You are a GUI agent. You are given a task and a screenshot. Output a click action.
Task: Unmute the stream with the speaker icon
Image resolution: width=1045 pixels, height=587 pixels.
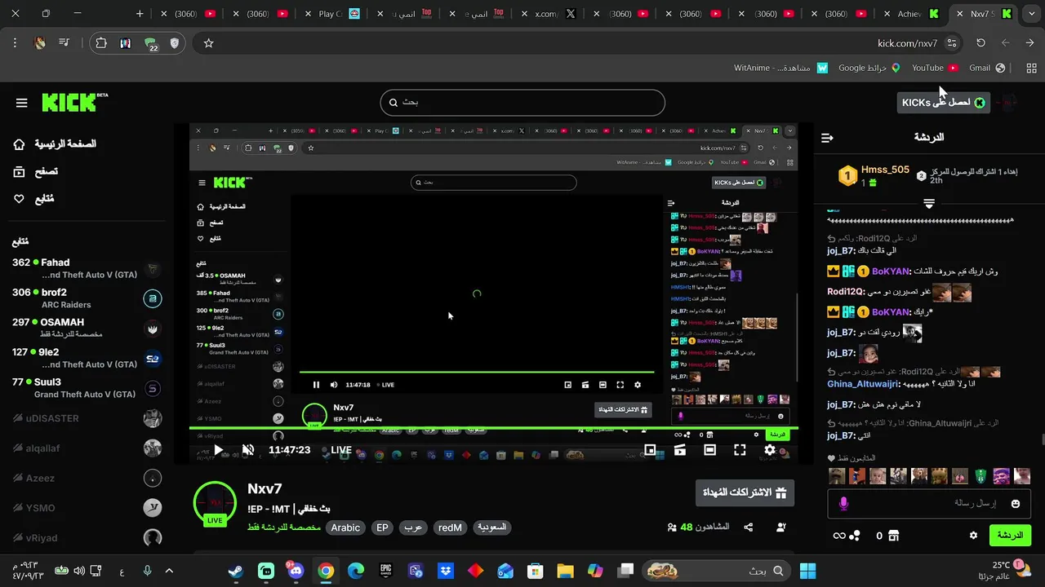(248, 450)
